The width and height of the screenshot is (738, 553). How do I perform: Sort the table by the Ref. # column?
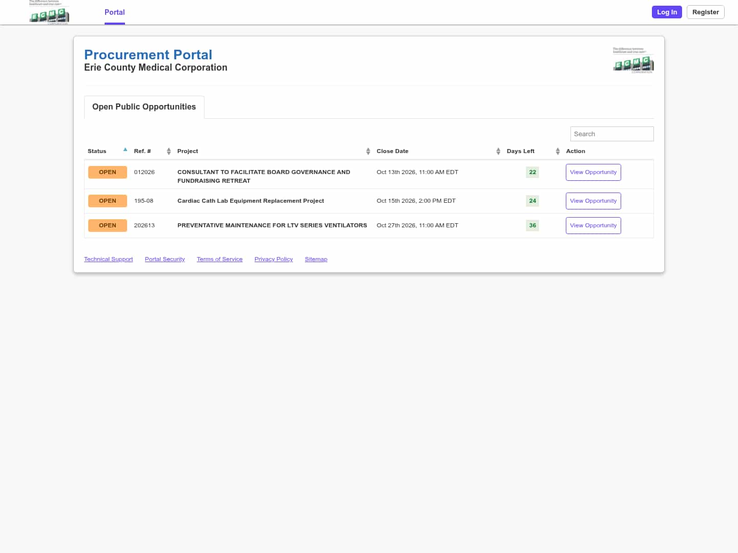152,151
